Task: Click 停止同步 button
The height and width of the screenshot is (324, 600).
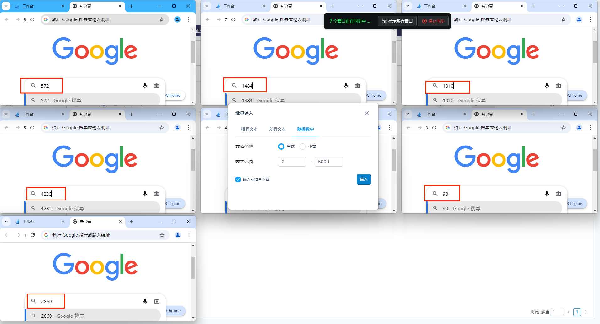Action: coord(433,21)
